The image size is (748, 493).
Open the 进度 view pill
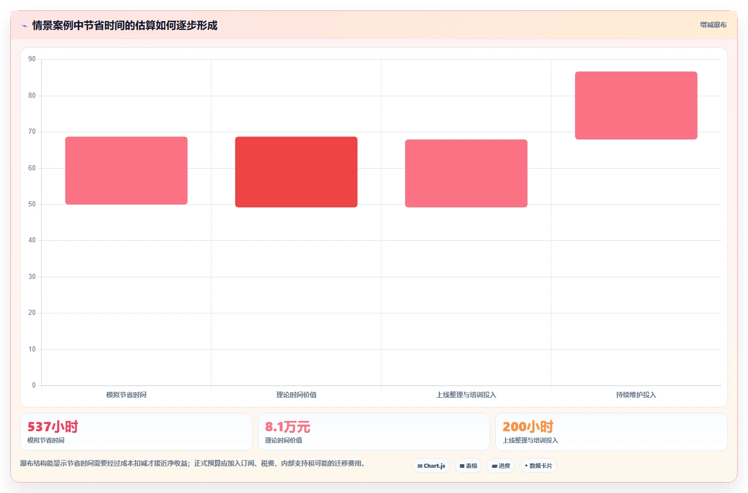(501, 466)
